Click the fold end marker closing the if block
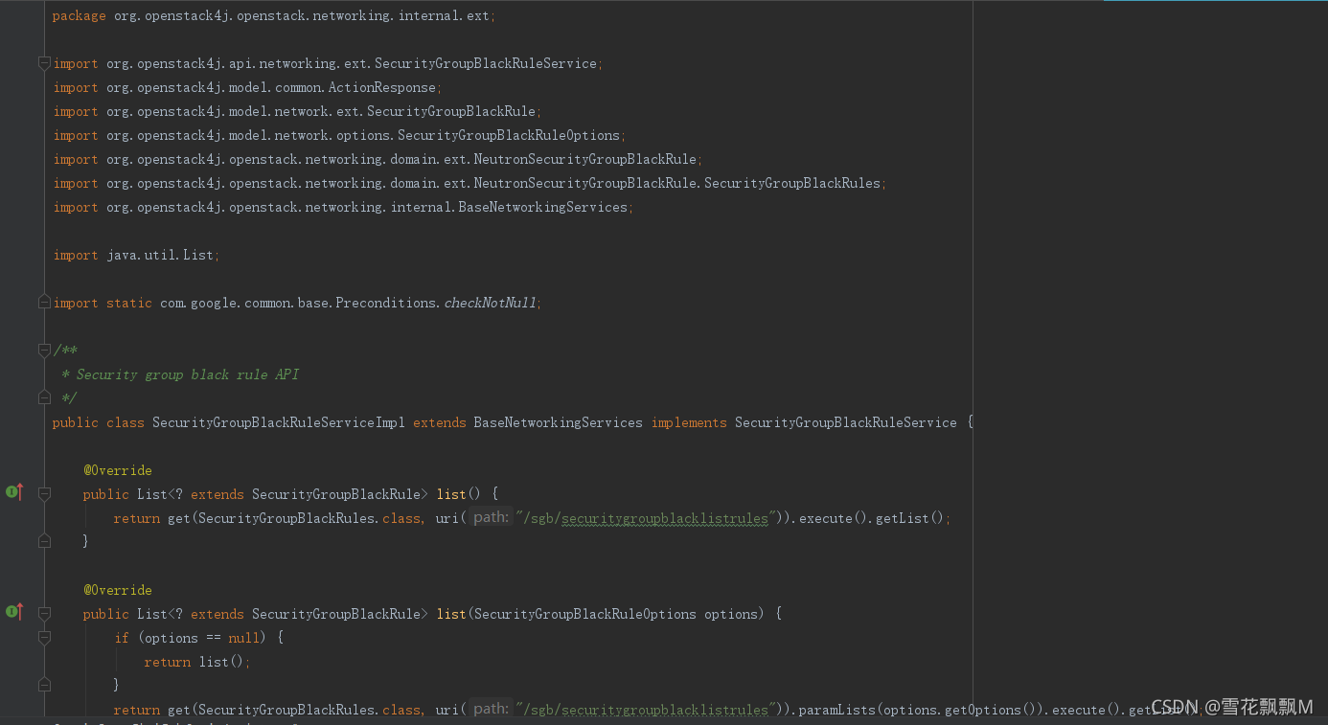Viewport: 1328px width, 725px height. [44, 685]
